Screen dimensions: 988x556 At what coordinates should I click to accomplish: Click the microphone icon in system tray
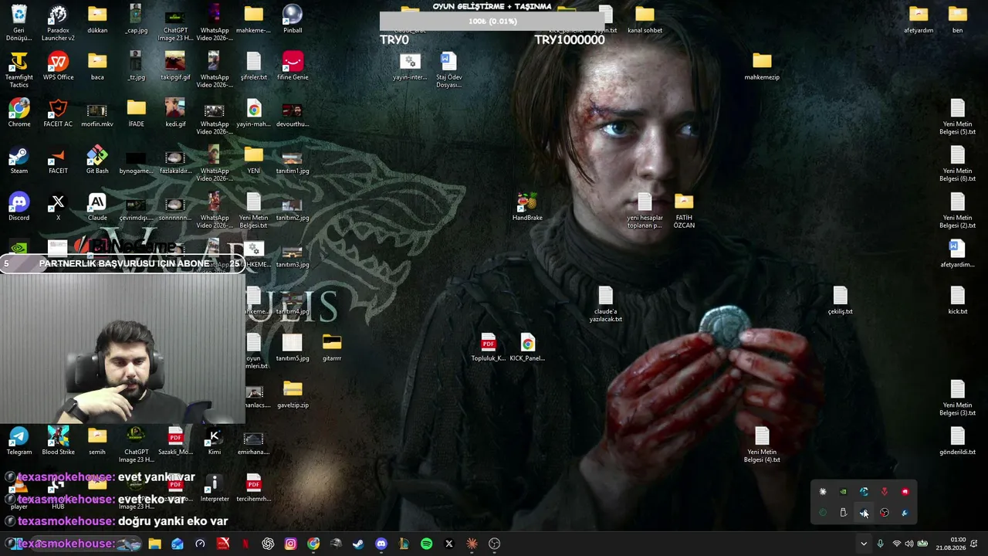[880, 544]
